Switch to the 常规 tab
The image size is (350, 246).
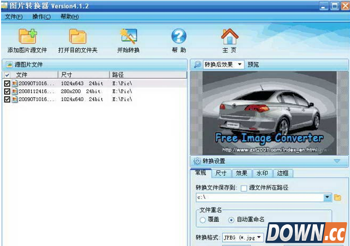tap(200, 172)
